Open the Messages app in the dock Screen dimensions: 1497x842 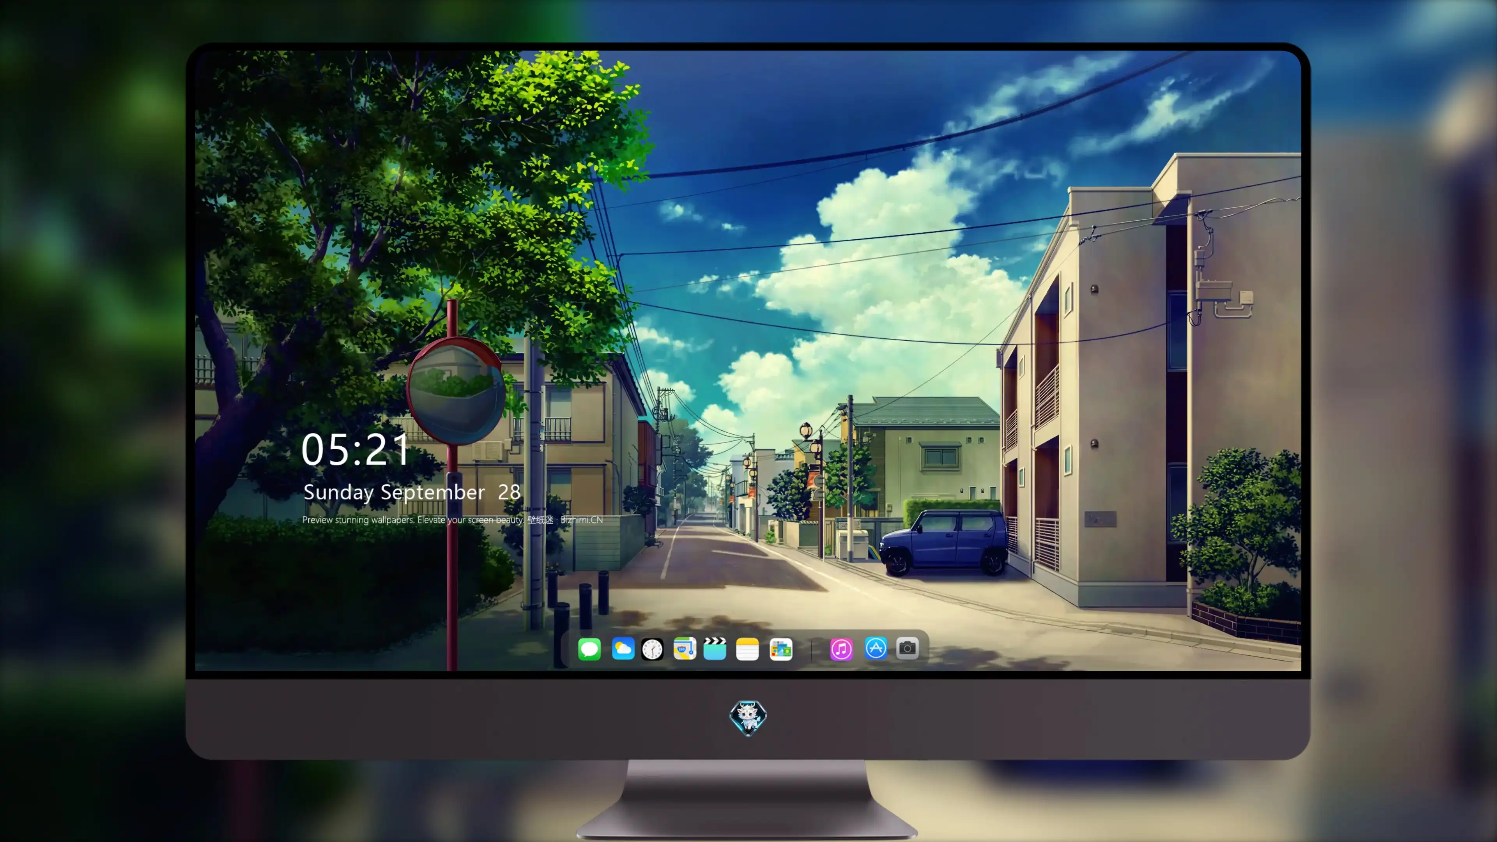pos(589,649)
